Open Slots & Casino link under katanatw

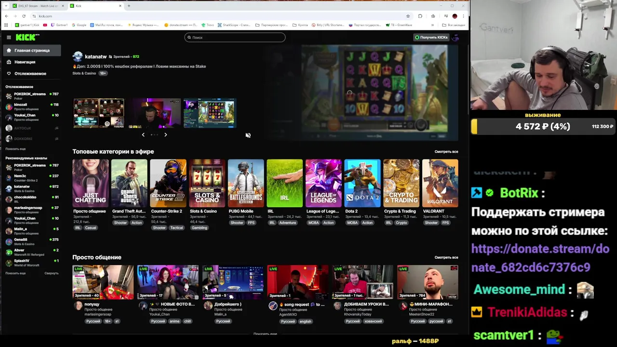(84, 73)
